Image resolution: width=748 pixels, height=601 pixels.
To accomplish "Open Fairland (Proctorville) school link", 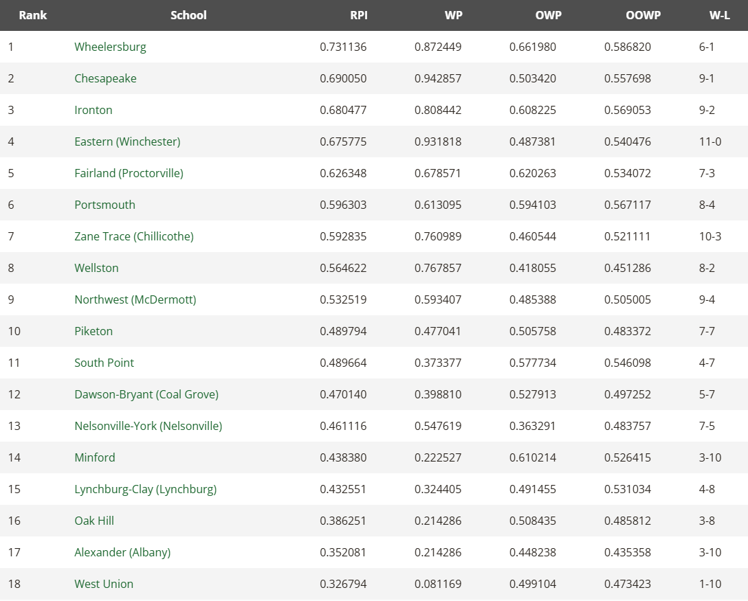I will click(129, 173).
